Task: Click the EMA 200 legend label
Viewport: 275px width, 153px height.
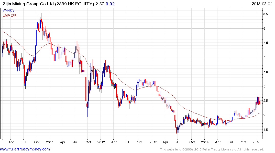Action: pos(10,15)
